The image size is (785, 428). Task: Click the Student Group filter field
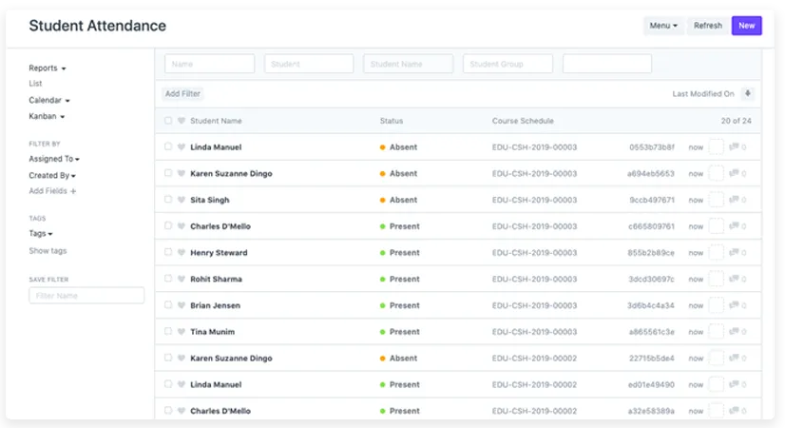pyautogui.click(x=507, y=64)
